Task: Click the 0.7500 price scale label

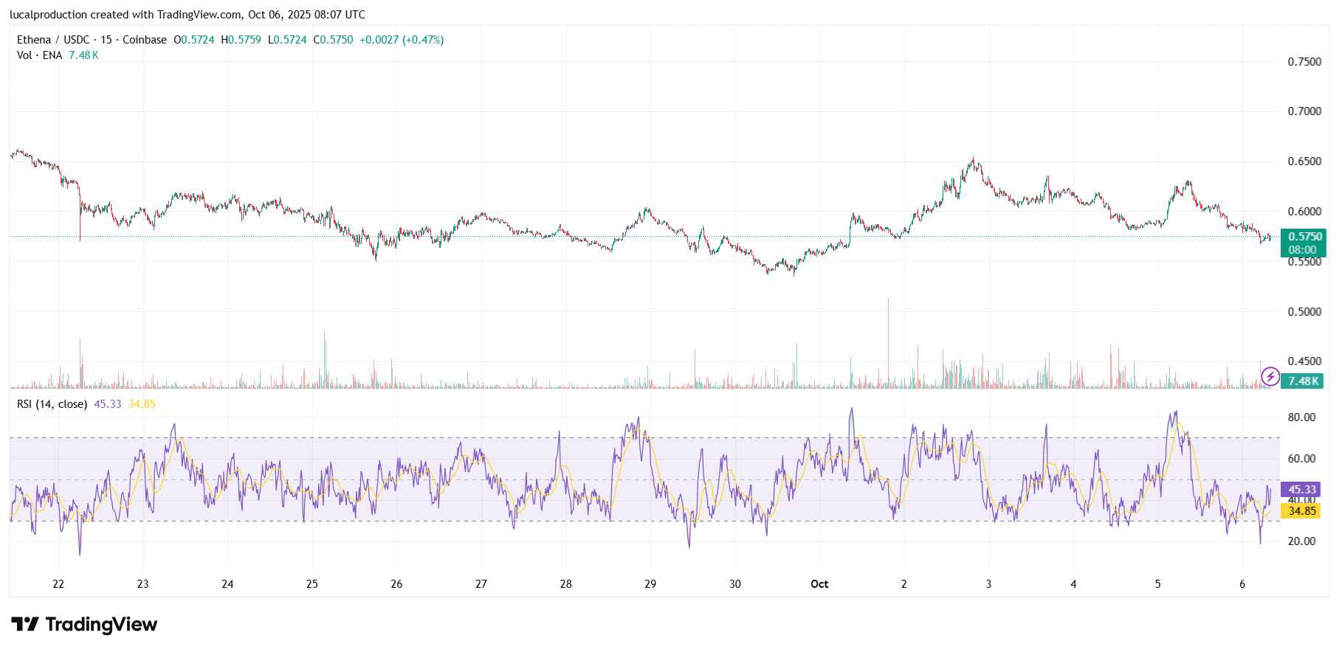Action: pos(1304,62)
